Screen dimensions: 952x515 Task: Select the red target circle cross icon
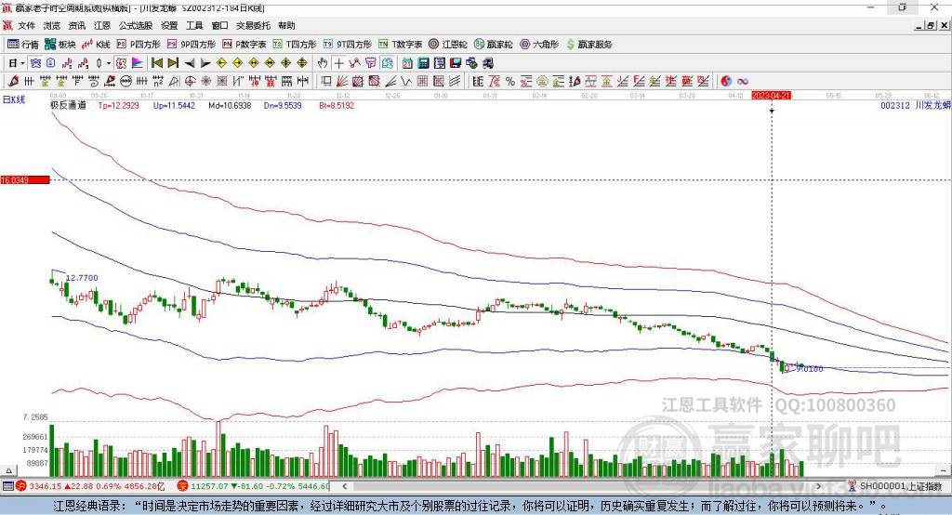[x=190, y=81]
